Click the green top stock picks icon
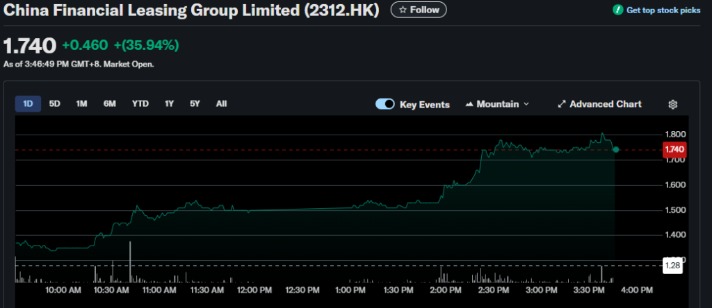This screenshot has width=712, height=308. click(617, 10)
